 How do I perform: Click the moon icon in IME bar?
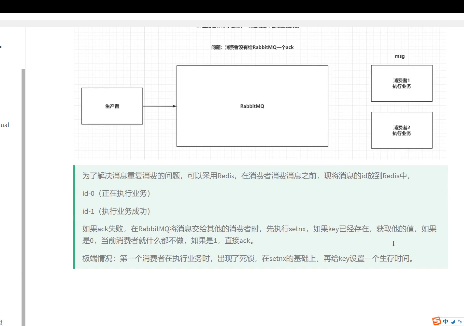pyautogui.click(x=453, y=321)
